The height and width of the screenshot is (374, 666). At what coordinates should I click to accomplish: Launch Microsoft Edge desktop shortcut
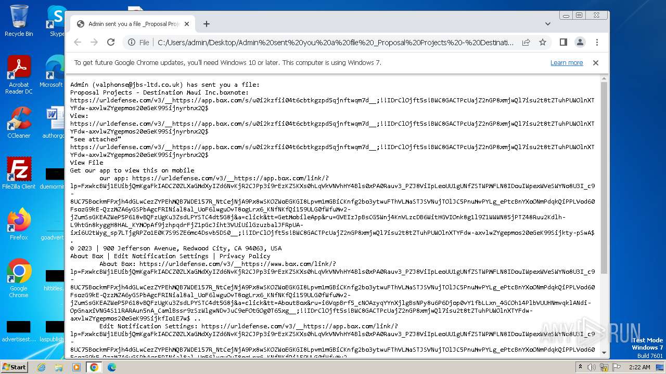click(54, 72)
